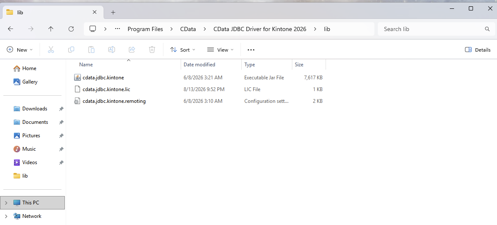This screenshot has height=225, width=497.
Task: Refresh the lib folder view
Action: coord(71,29)
